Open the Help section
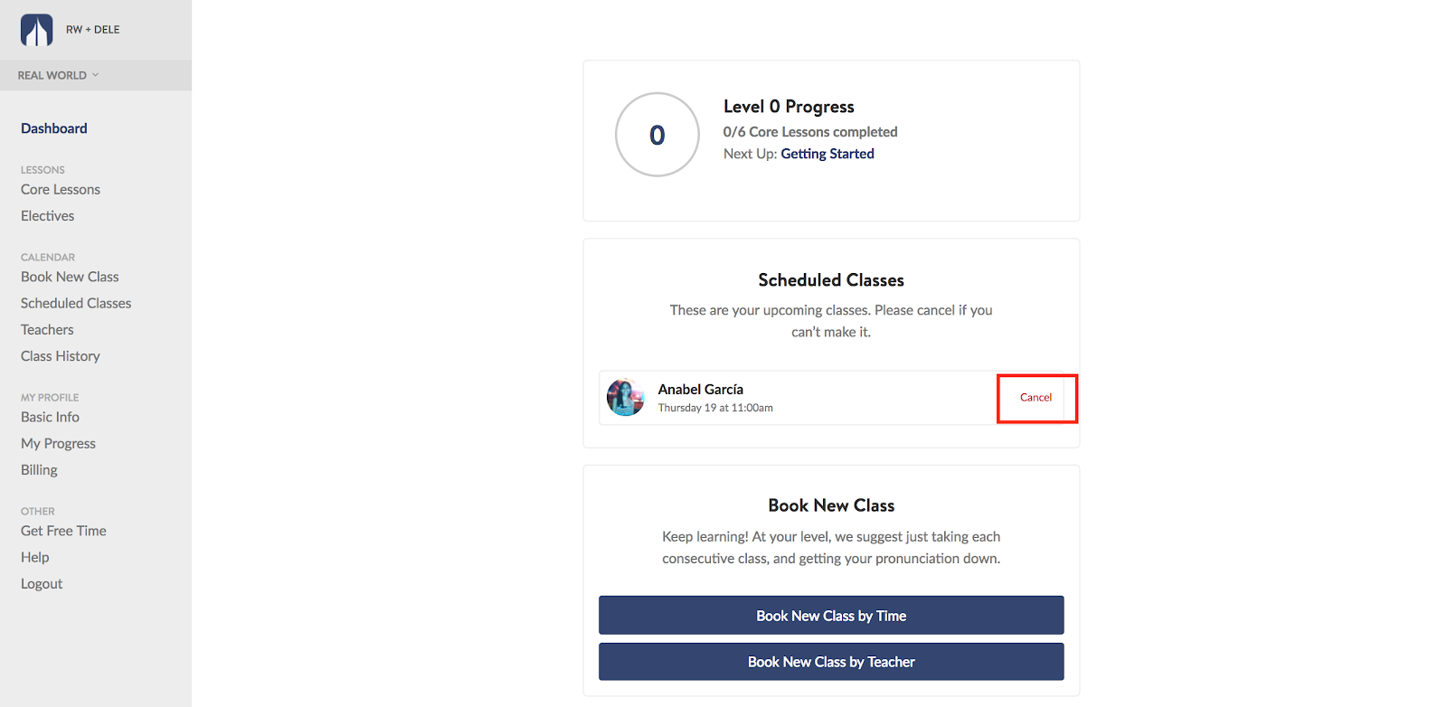Screen dimensions: 1447x707 coord(34,556)
